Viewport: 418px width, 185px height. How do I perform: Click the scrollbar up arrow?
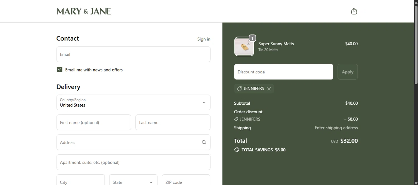[x=416, y=2]
